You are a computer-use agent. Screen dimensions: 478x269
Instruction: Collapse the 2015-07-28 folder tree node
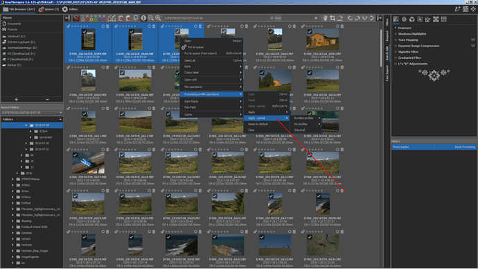pyautogui.click(x=26, y=125)
